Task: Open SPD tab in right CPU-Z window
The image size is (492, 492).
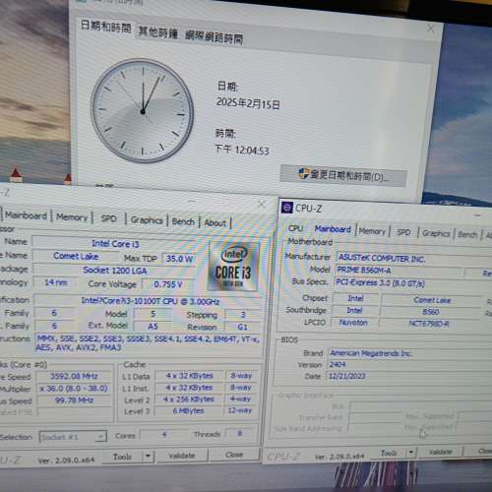Action: 403,232
